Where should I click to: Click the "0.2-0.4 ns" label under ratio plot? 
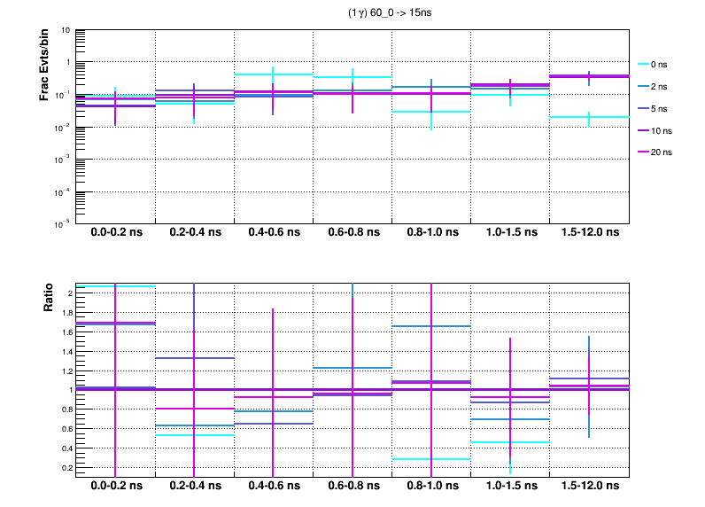click(195, 487)
